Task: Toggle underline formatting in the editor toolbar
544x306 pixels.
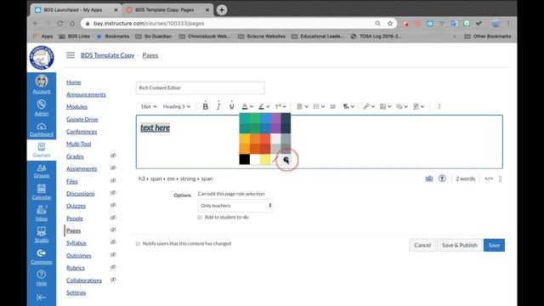Action: (x=231, y=106)
